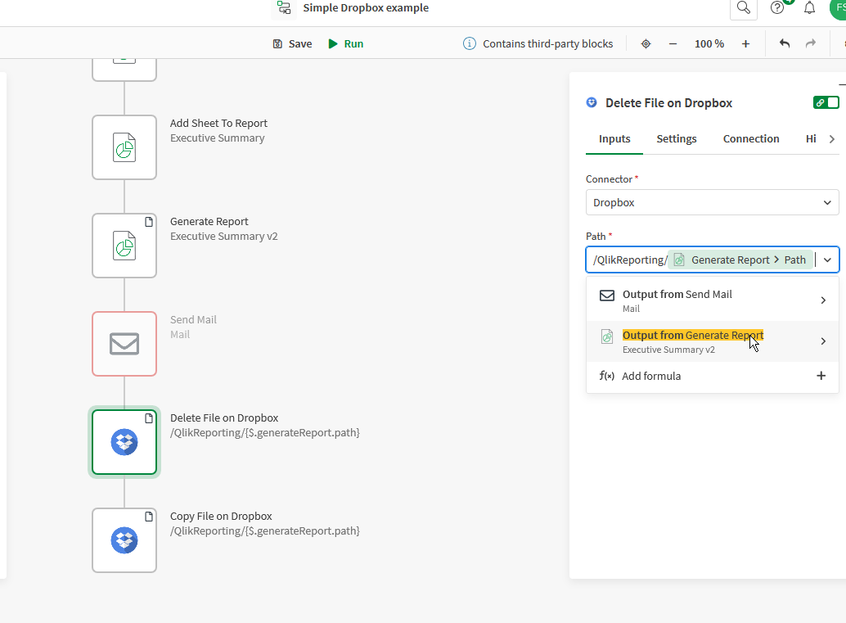
Task: Click the Add Sheet To Report block
Action: pos(124,147)
